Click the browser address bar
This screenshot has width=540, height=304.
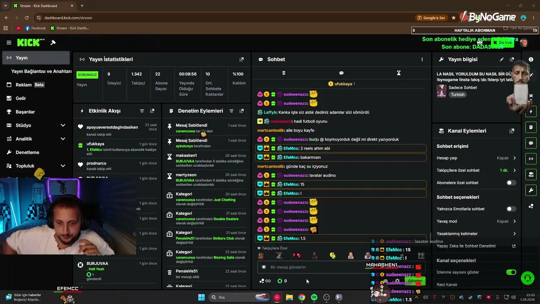224,18
